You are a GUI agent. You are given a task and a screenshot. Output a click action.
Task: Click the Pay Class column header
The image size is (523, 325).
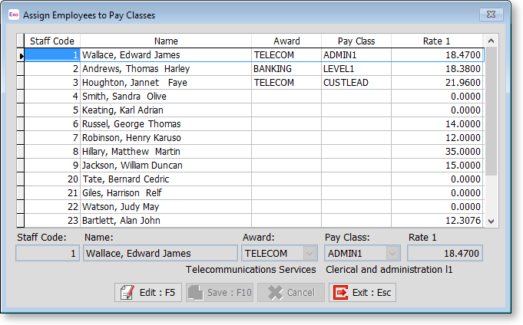coord(356,41)
